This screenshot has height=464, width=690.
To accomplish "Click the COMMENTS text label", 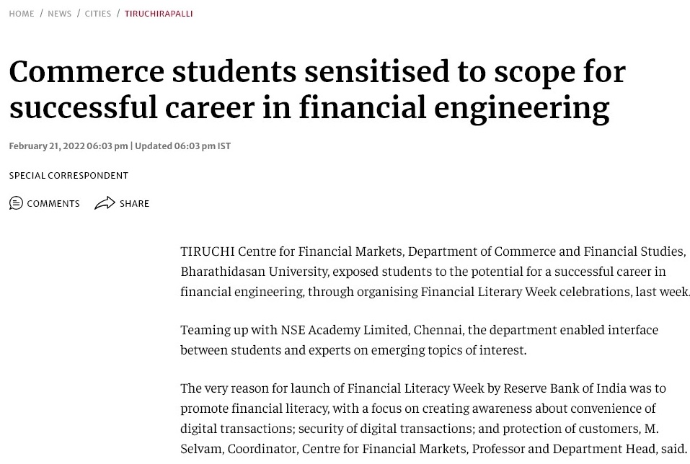I will 53,204.
